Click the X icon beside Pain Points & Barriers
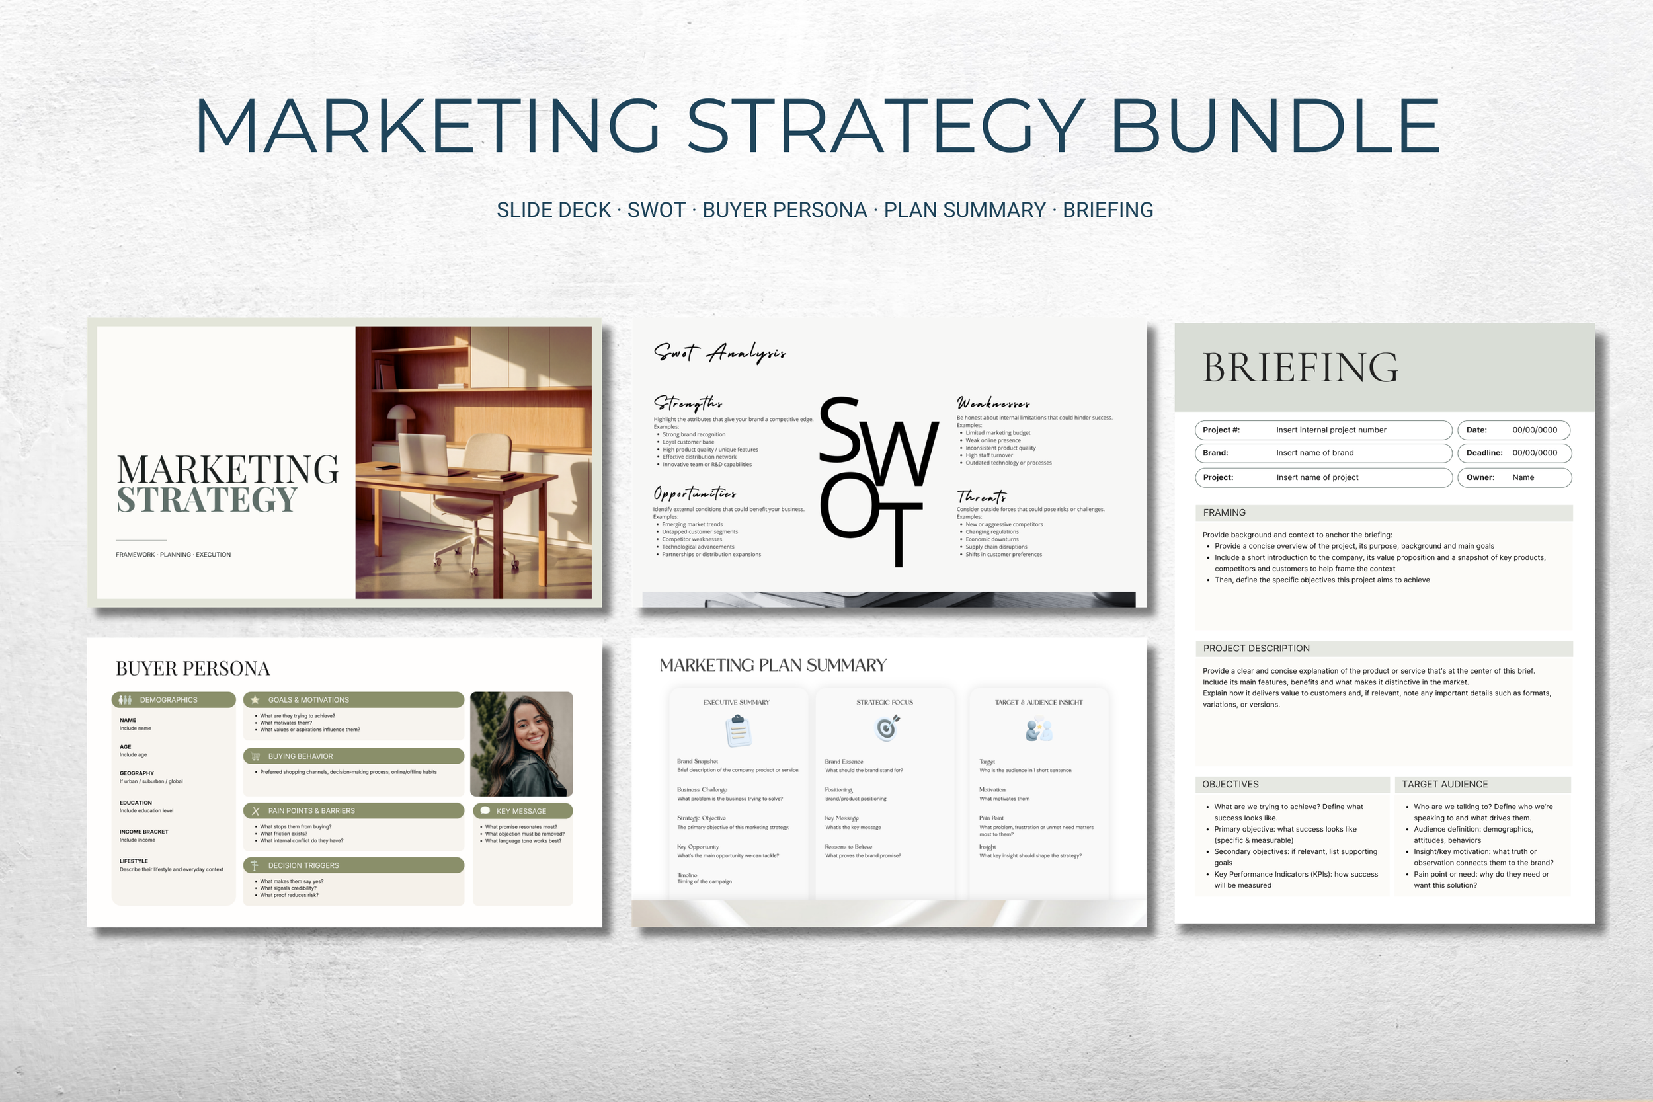 [255, 811]
